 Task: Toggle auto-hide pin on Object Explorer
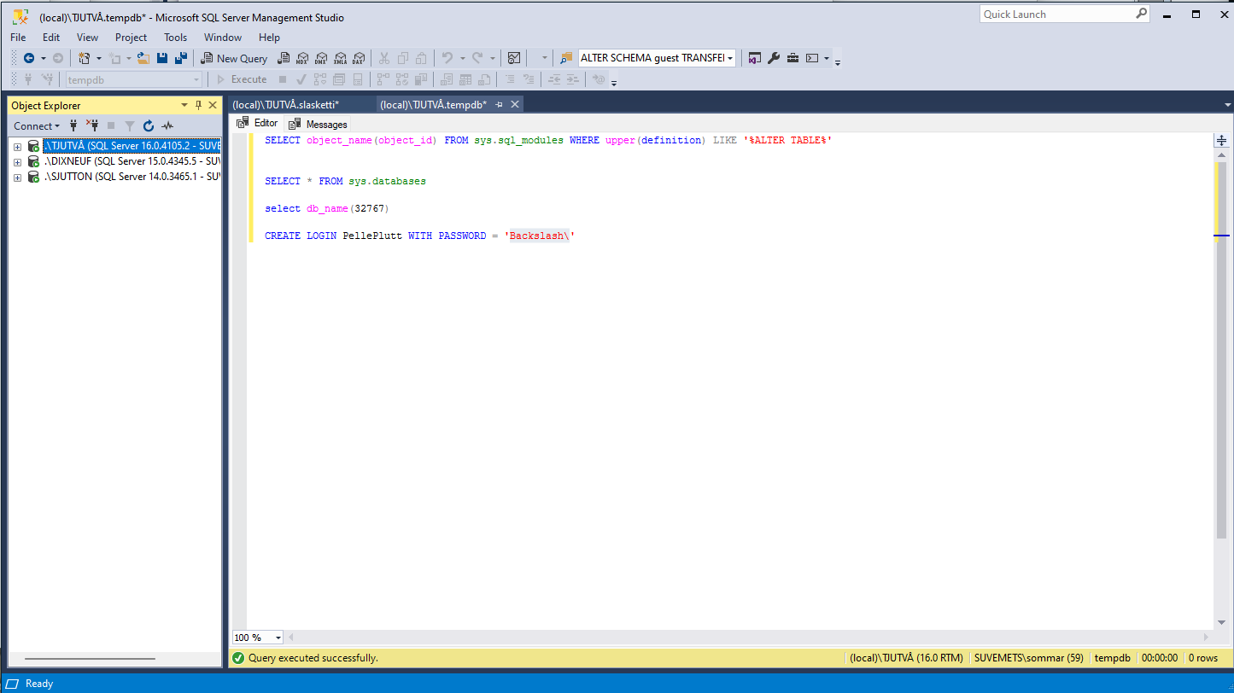pos(198,105)
